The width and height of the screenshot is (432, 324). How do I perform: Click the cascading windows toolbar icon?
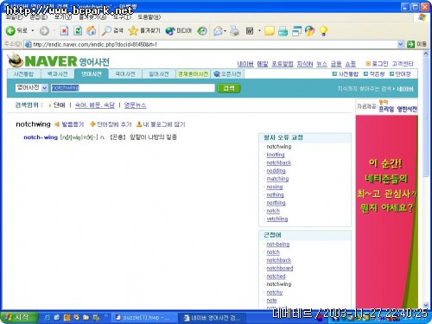coord(296,30)
